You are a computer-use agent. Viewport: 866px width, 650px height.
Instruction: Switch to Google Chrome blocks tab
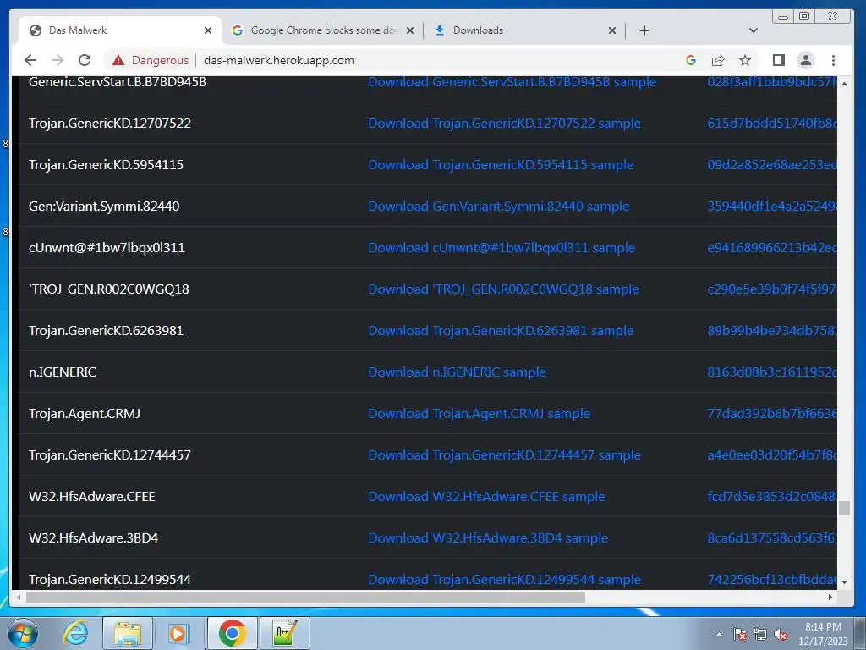322,30
